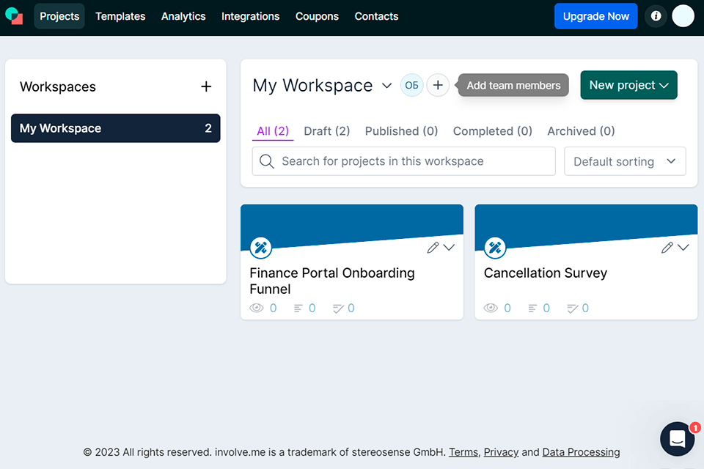Open the Analytics page
Viewport: 704px width, 469px height.
[x=183, y=16]
